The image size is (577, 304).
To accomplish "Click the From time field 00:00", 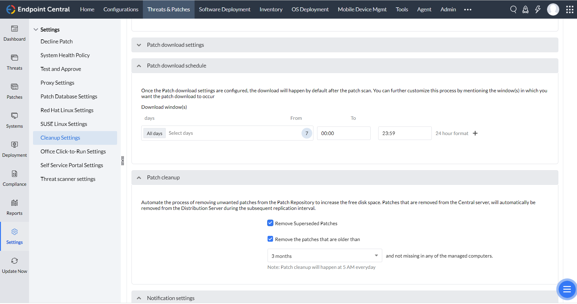I will click(x=343, y=133).
